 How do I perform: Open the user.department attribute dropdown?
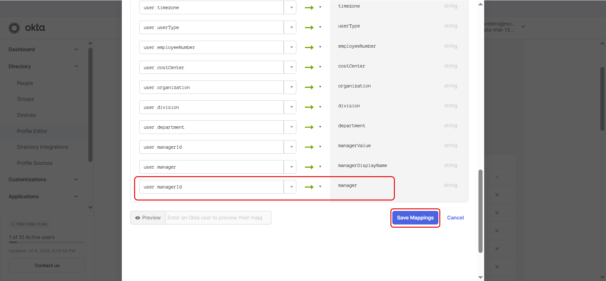[290, 127]
